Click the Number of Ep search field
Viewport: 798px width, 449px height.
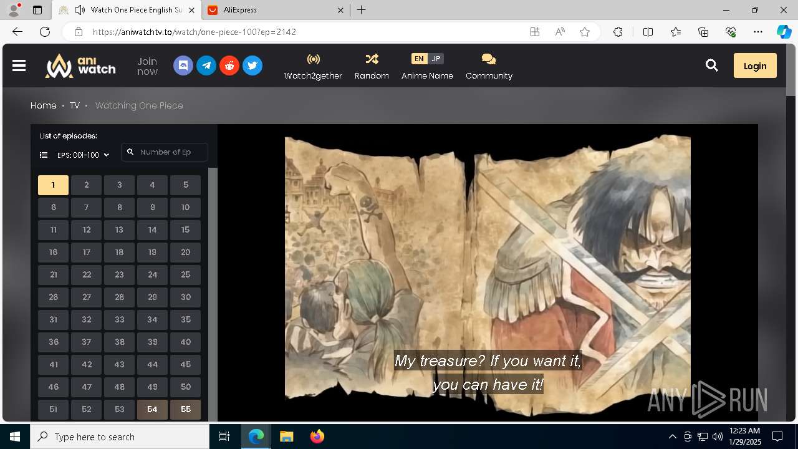point(165,152)
